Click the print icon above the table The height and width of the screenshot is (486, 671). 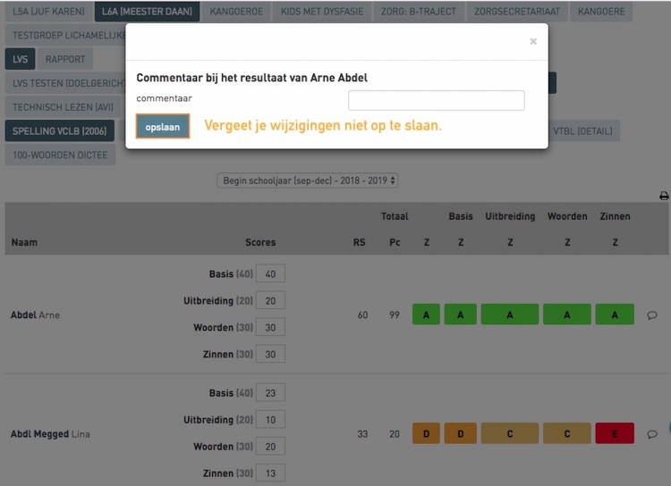tap(663, 196)
